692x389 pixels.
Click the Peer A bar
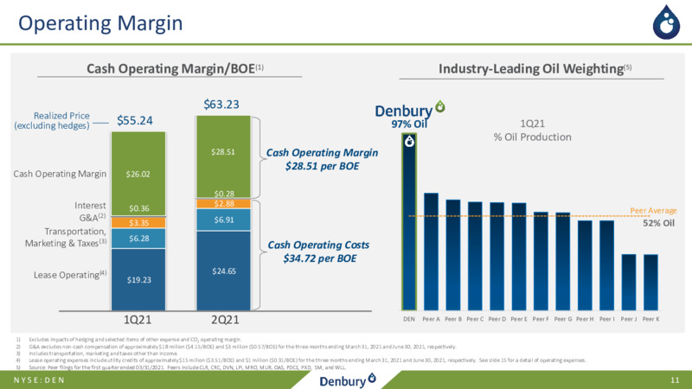tap(431, 252)
